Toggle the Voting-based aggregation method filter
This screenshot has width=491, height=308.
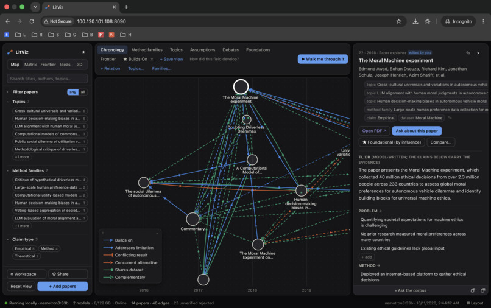click(x=50, y=211)
